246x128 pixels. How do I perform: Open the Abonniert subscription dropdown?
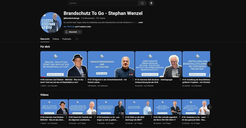pos(73,32)
